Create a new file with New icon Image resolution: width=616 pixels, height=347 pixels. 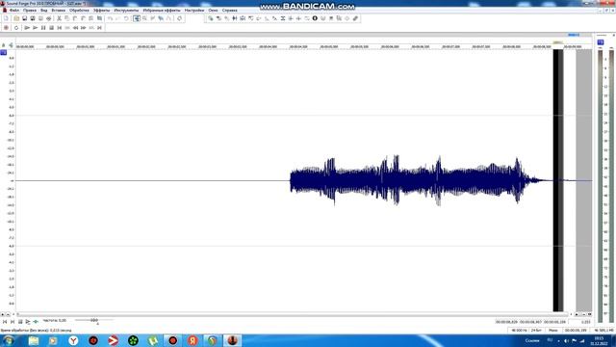point(7,18)
